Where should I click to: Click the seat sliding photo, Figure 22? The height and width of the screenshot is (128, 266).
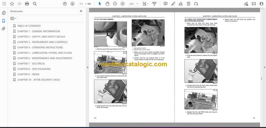pyautogui.click(x=111, y=34)
